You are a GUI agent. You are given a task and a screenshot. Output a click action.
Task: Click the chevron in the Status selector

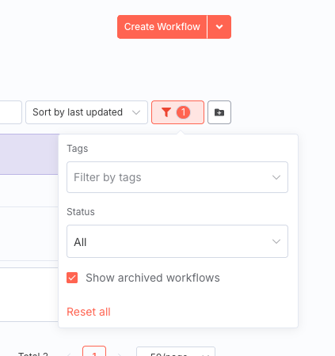pyautogui.click(x=276, y=241)
